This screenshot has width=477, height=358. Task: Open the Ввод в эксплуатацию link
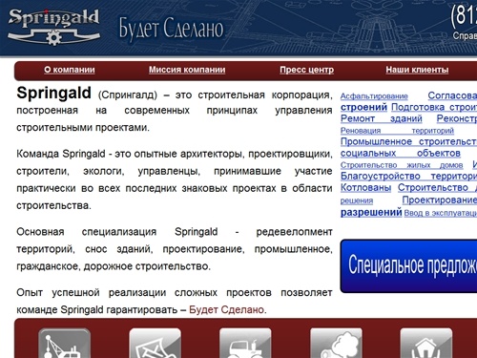click(x=441, y=213)
